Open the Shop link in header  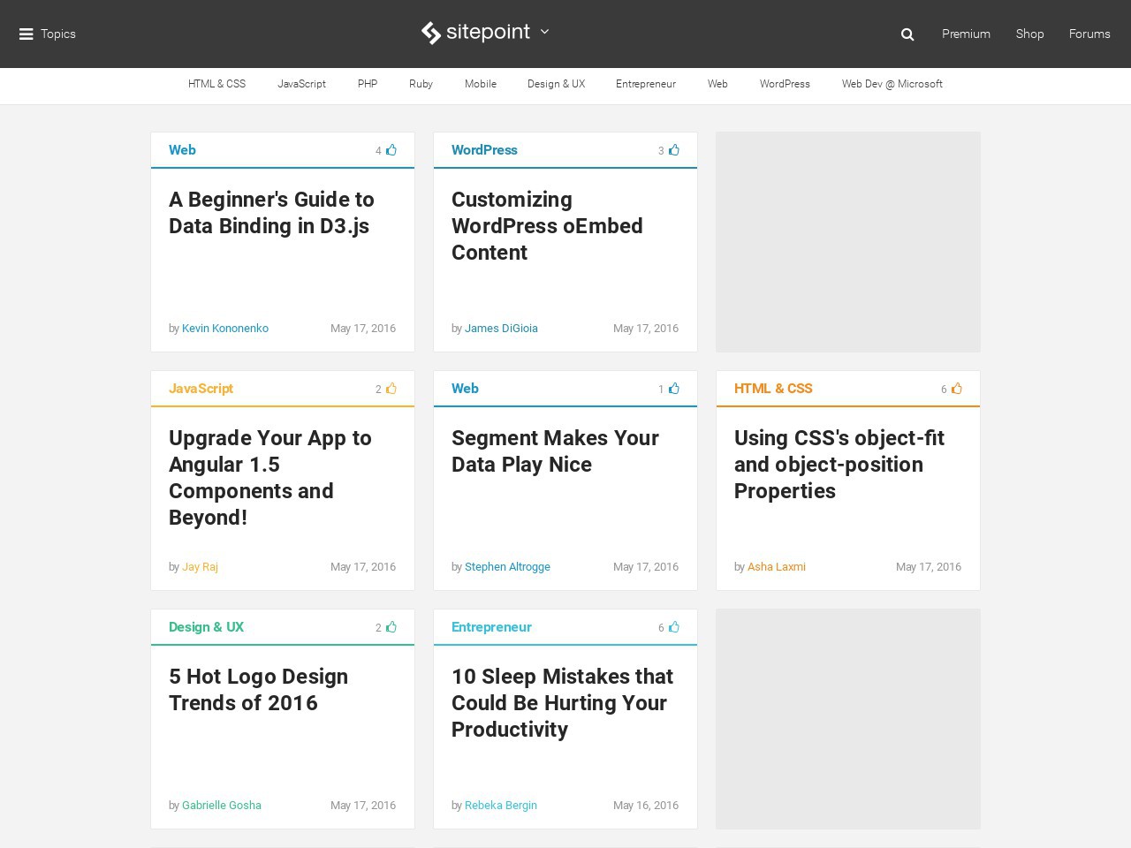[x=1029, y=34]
